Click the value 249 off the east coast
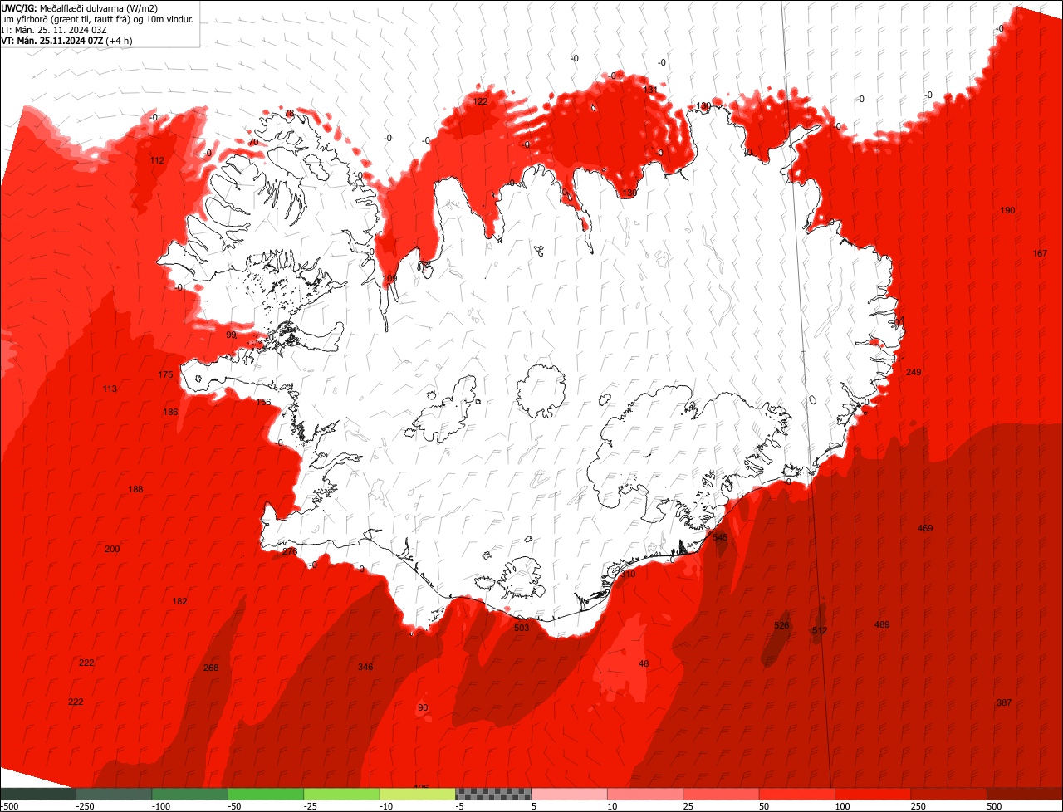The height and width of the screenshot is (812, 1063). 914,372
